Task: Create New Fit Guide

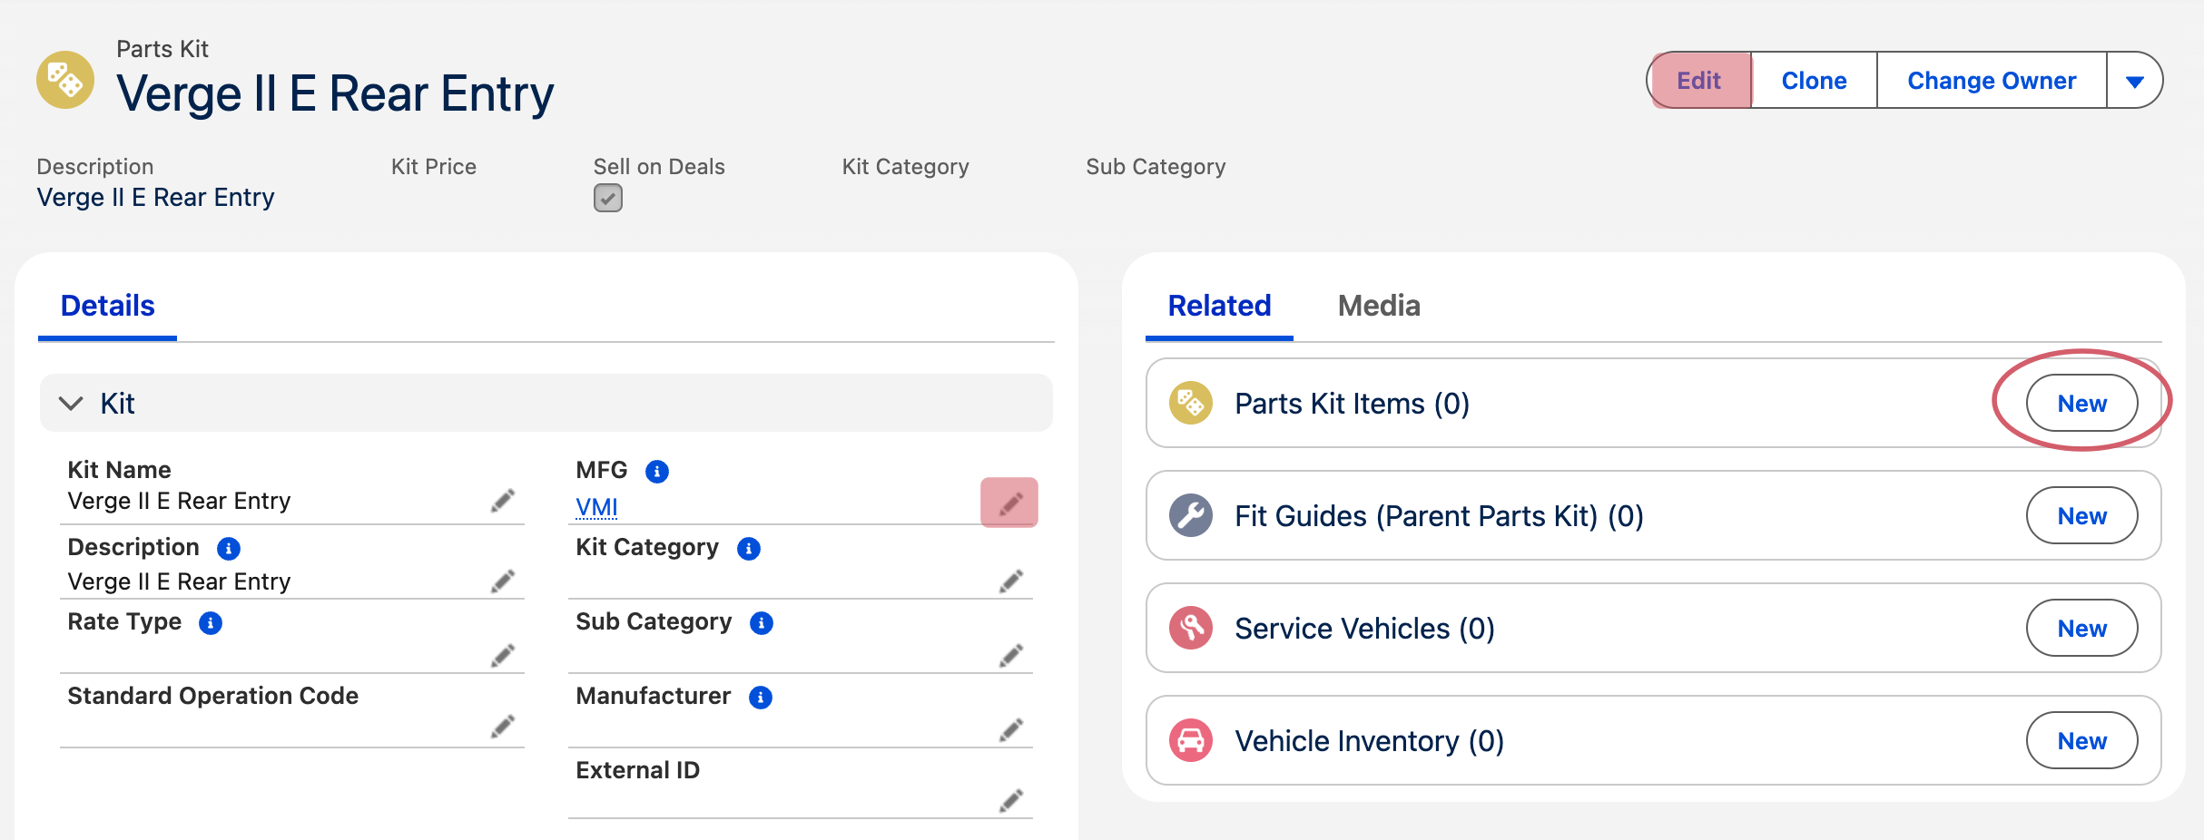Action: pyautogui.click(x=2082, y=515)
